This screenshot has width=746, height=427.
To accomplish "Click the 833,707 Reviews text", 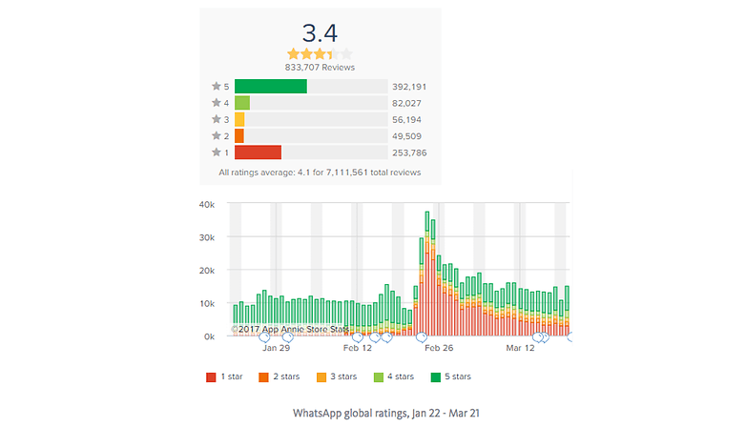I will (x=320, y=68).
